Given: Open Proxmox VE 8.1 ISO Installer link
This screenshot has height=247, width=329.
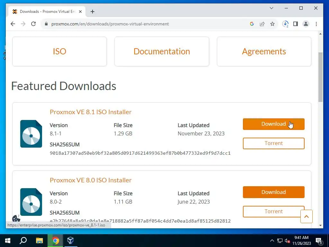Looking at the screenshot, I should [91, 112].
